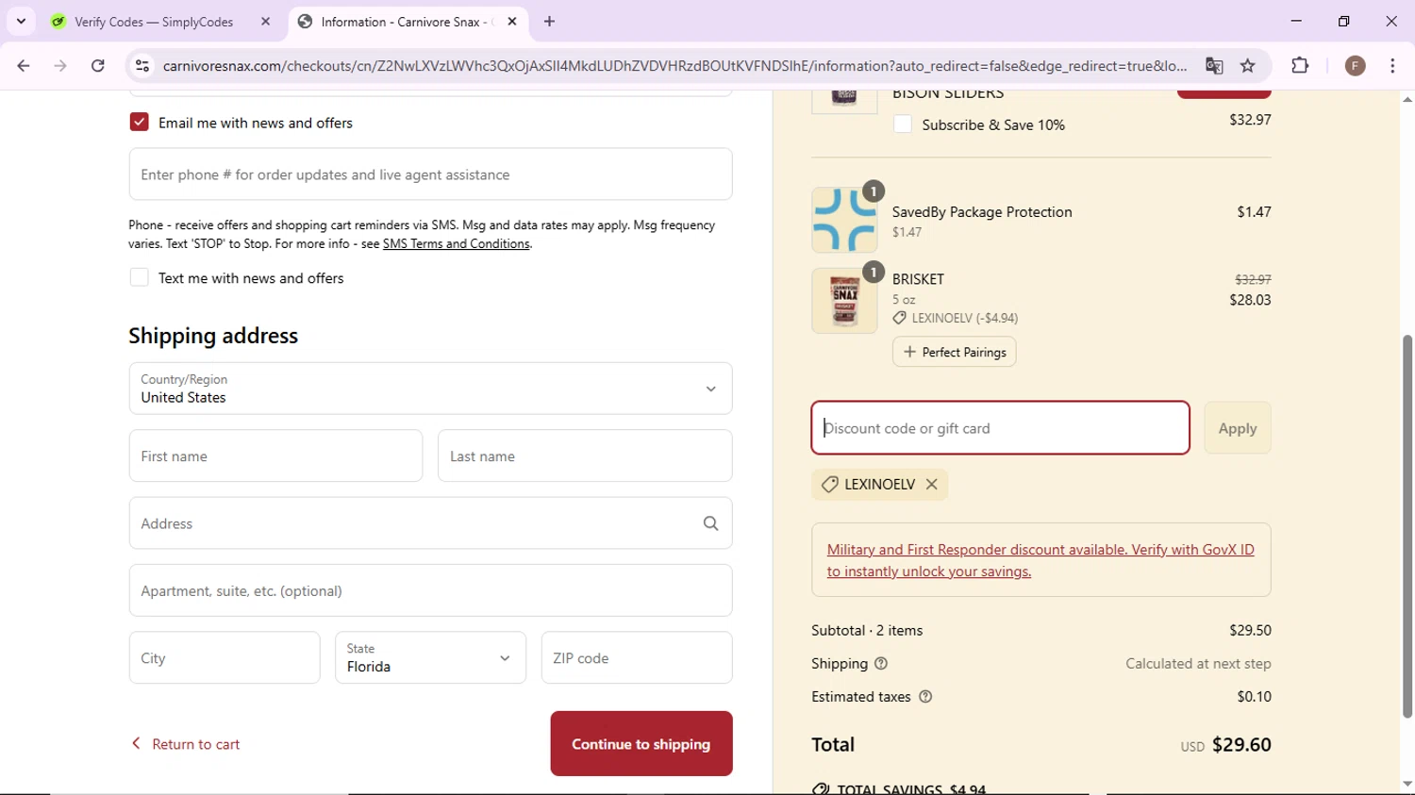Open site information icon in address bar
Screen dimensions: 1415x795
142,66
